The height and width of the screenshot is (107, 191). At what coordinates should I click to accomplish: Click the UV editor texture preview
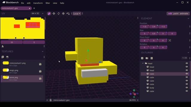tap(22, 28)
